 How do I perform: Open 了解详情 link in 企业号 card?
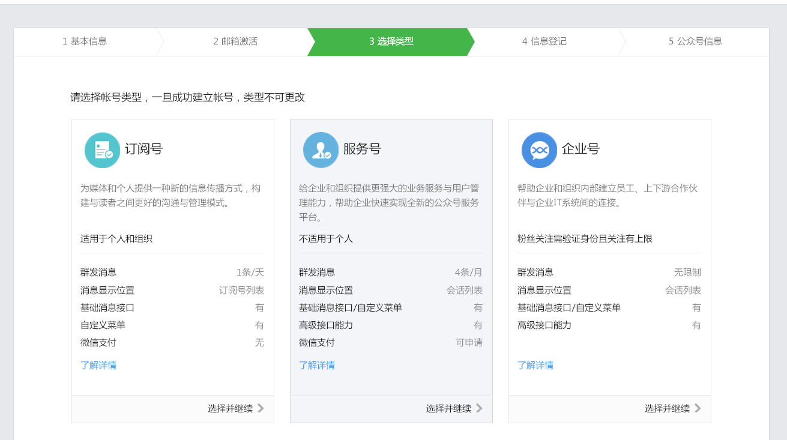pyautogui.click(x=535, y=365)
